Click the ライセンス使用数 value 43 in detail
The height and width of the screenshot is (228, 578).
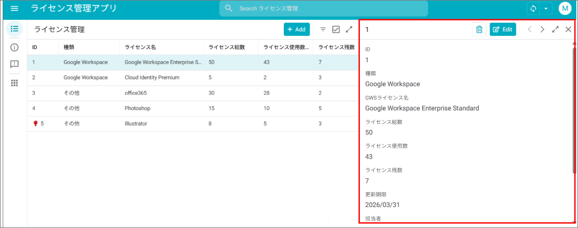click(x=369, y=157)
